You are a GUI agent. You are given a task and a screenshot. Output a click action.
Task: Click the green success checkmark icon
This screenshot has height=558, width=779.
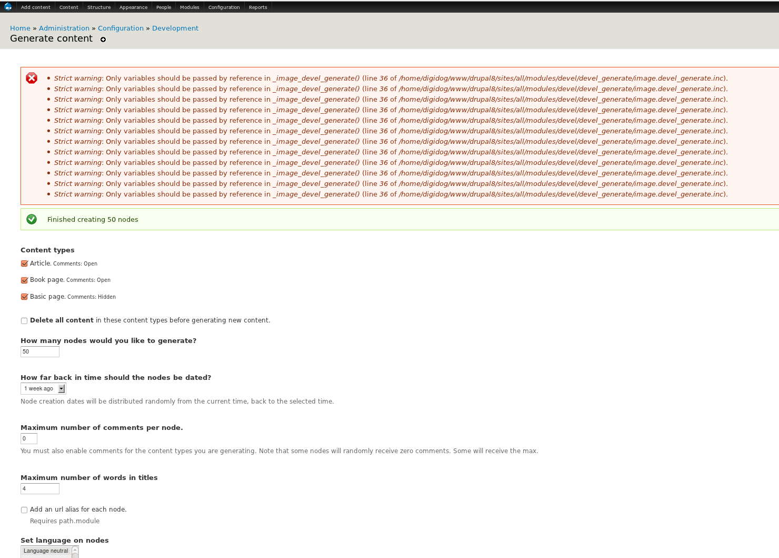(32, 219)
